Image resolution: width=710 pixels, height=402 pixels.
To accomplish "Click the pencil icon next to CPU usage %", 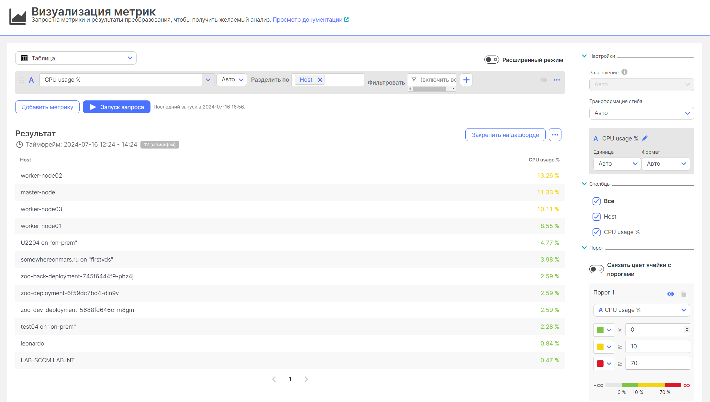I will [x=645, y=139].
